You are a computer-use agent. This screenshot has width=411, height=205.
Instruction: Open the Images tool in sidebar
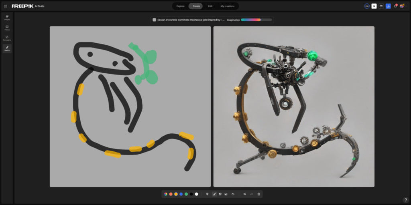(x=7, y=17)
